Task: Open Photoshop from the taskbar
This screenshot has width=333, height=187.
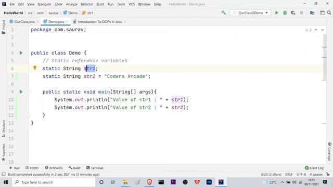Action: coord(209,182)
